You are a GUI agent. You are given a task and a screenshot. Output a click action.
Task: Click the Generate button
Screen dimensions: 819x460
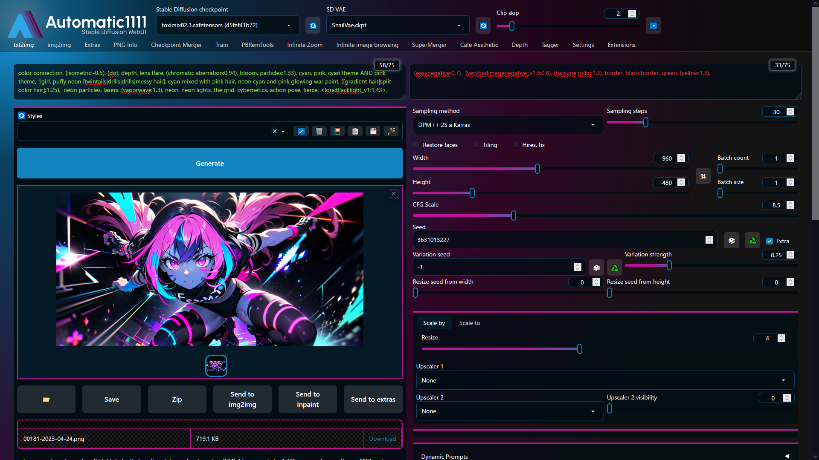(209, 163)
